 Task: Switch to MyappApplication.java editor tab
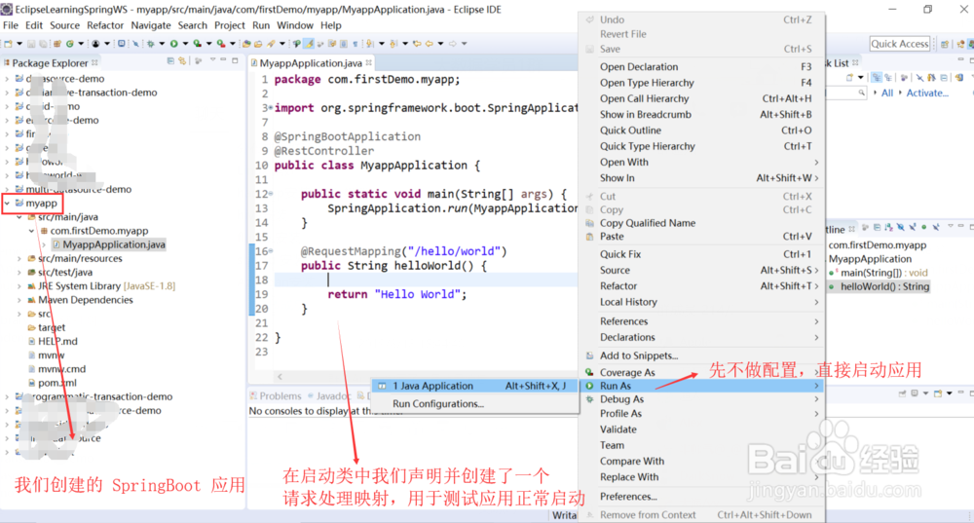311,62
